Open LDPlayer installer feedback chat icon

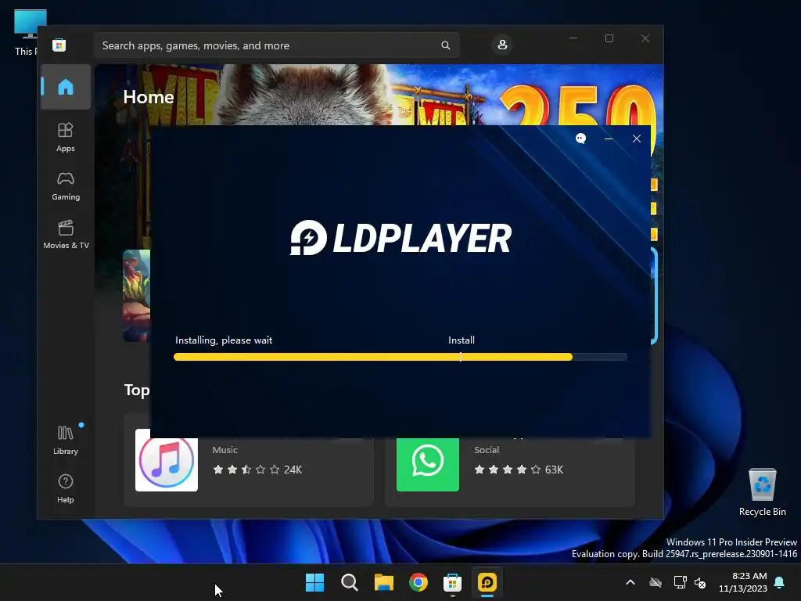click(581, 139)
